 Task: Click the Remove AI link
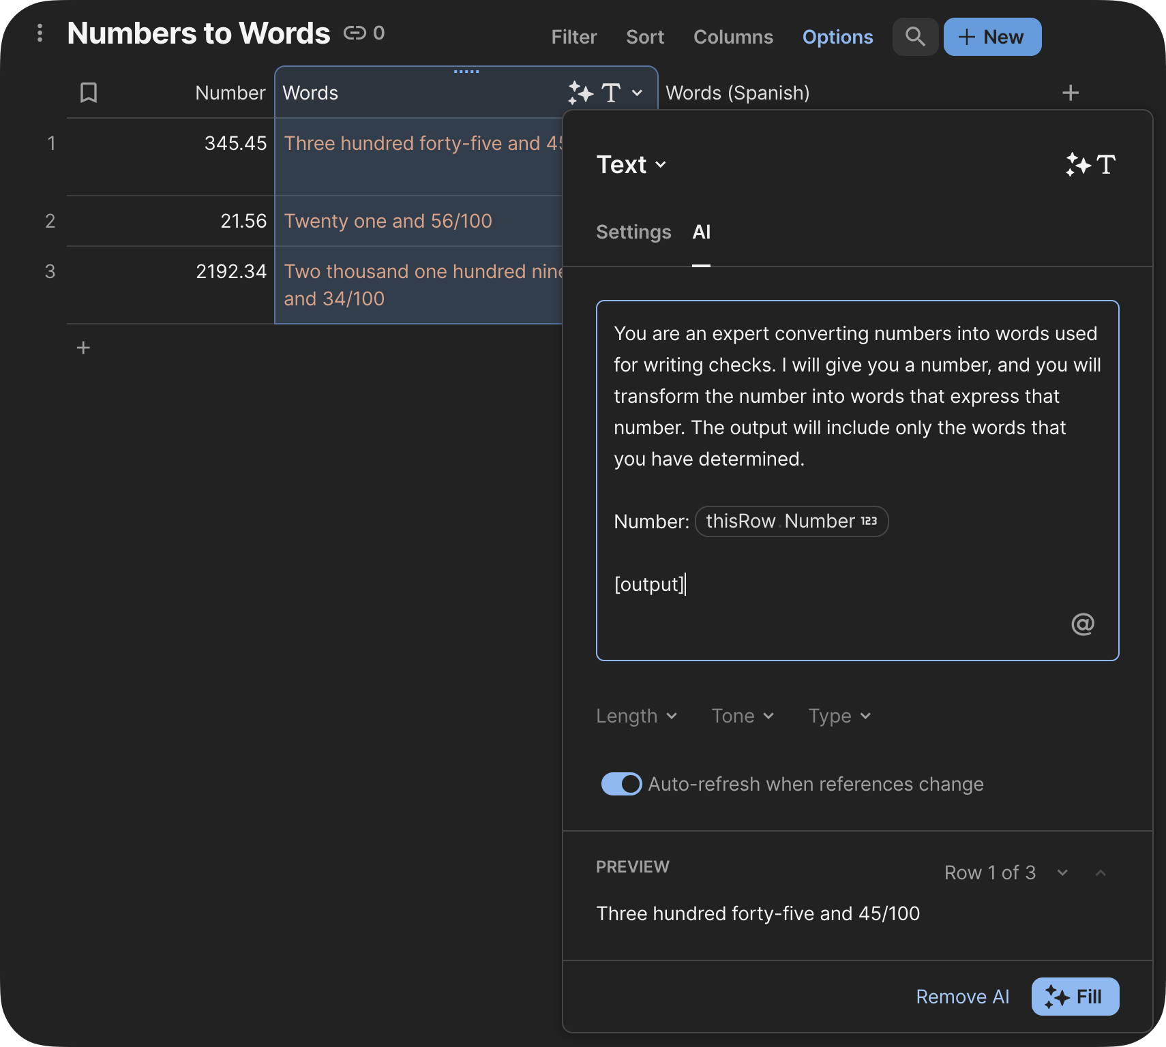pyautogui.click(x=962, y=997)
